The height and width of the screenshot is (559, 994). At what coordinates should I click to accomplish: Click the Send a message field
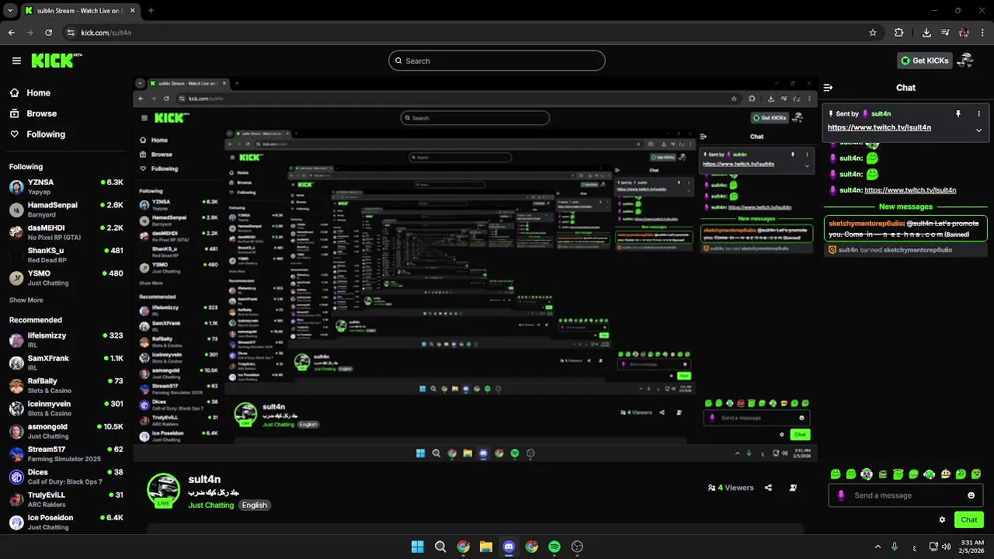click(x=905, y=495)
